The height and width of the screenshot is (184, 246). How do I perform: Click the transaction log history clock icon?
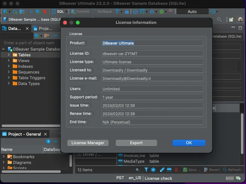pyautogui.click(x=213, y=11)
